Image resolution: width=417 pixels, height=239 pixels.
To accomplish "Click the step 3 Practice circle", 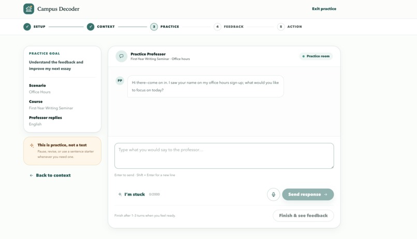I will pyautogui.click(x=154, y=26).
